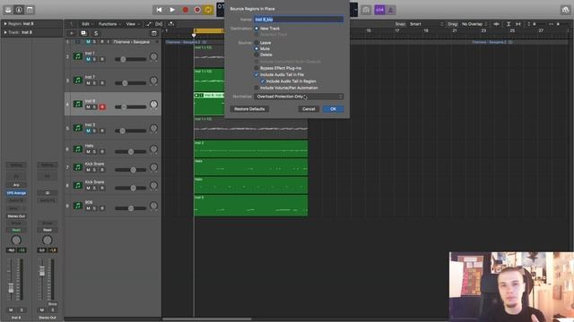574x322 pixels.
Task: Click the Tuner icon in control bar
Action: pos(366,10)
